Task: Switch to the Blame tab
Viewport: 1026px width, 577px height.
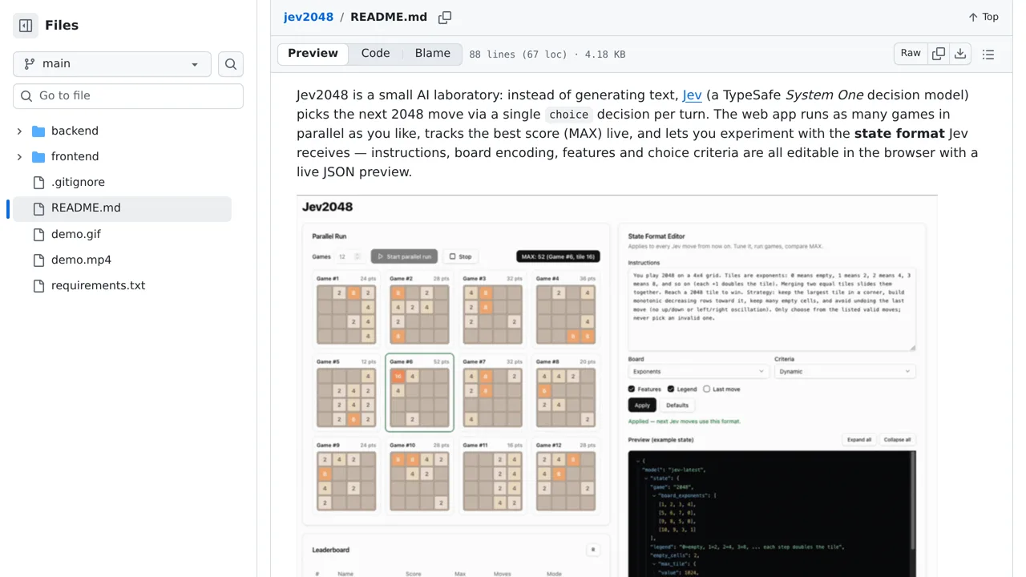Action: click(433, 54)
